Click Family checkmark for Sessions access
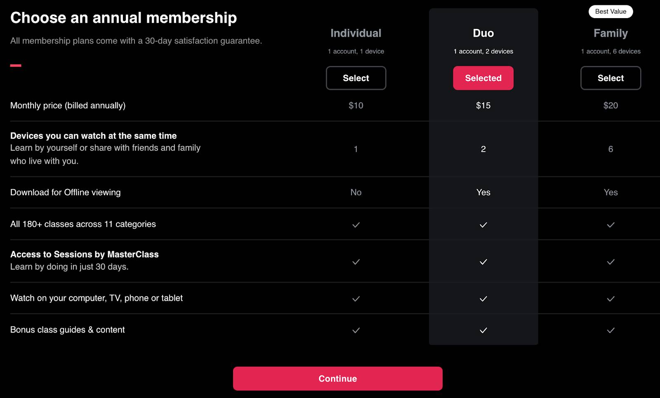 (611, 262)
